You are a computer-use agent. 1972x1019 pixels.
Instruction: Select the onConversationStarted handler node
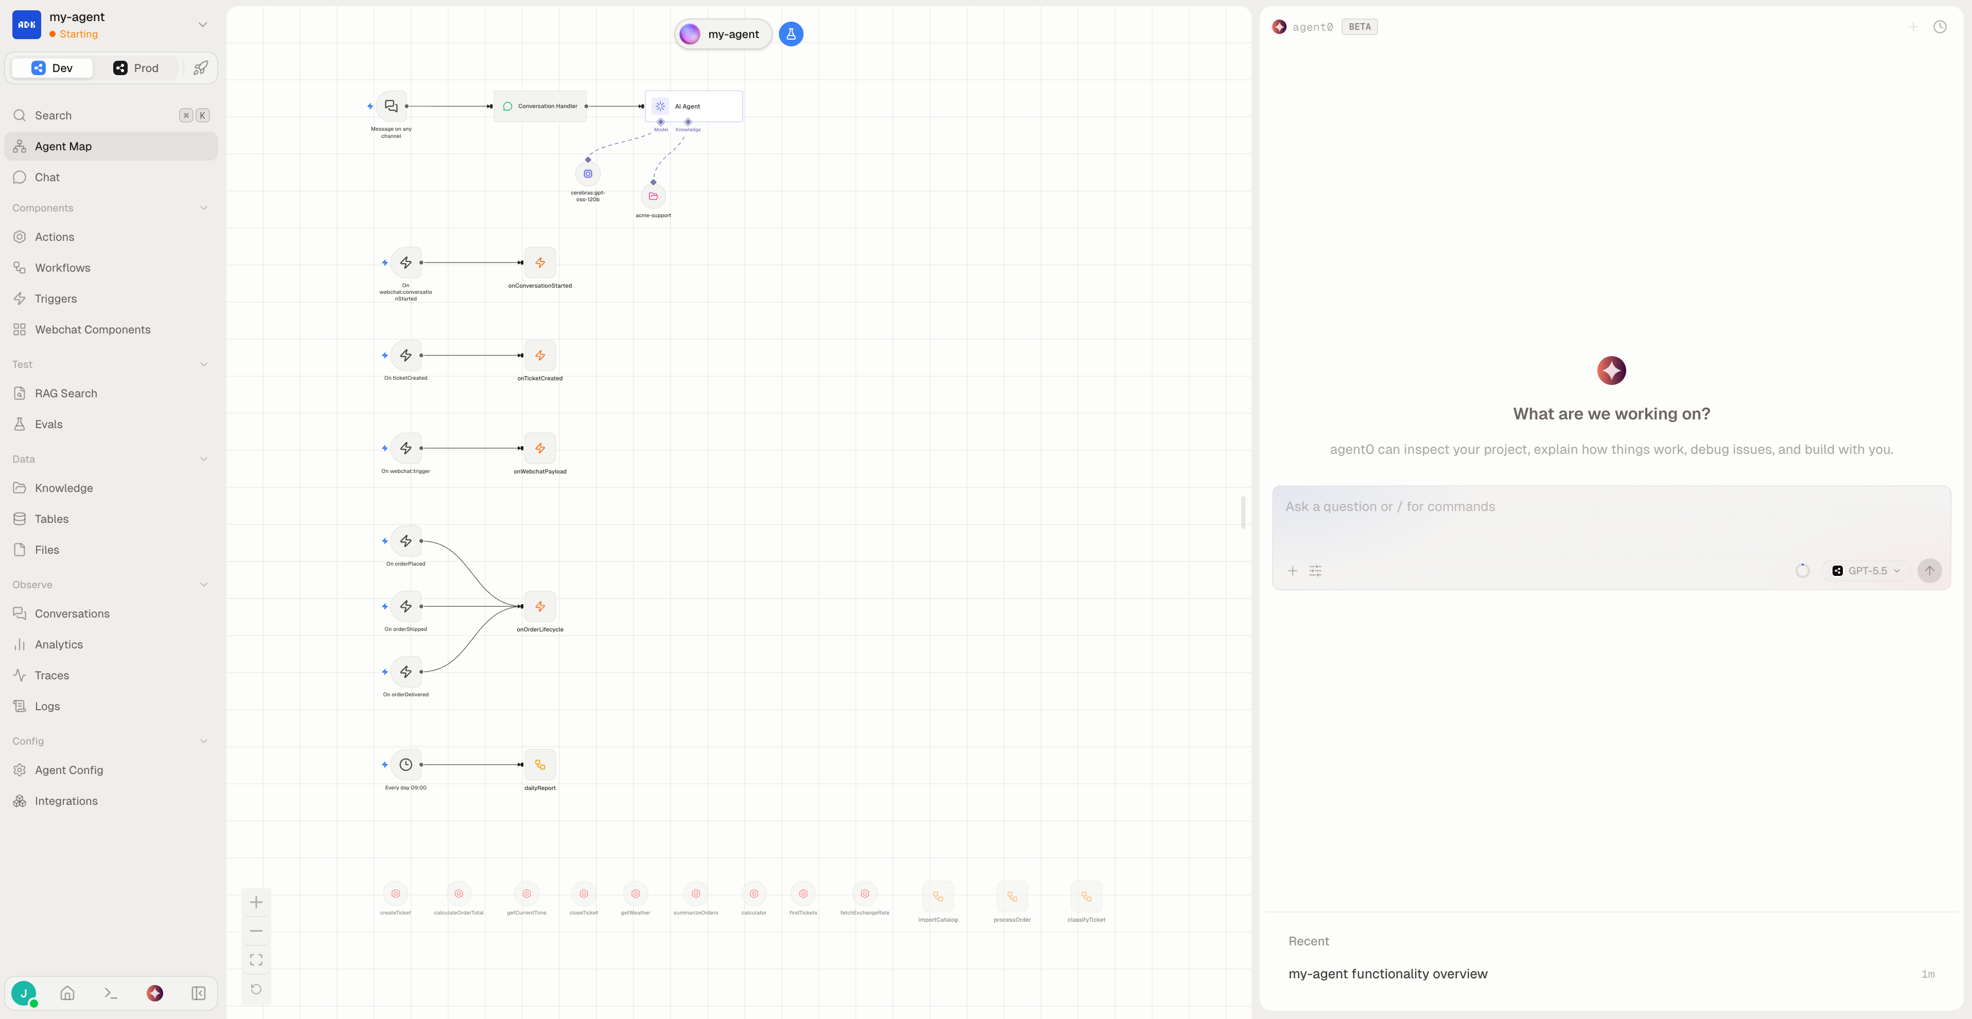tap(540, 262)
